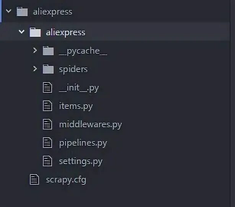The image size is (235, 207).
Task: Click the top-level aliexpress folder icon
Action: pos(22,11)
